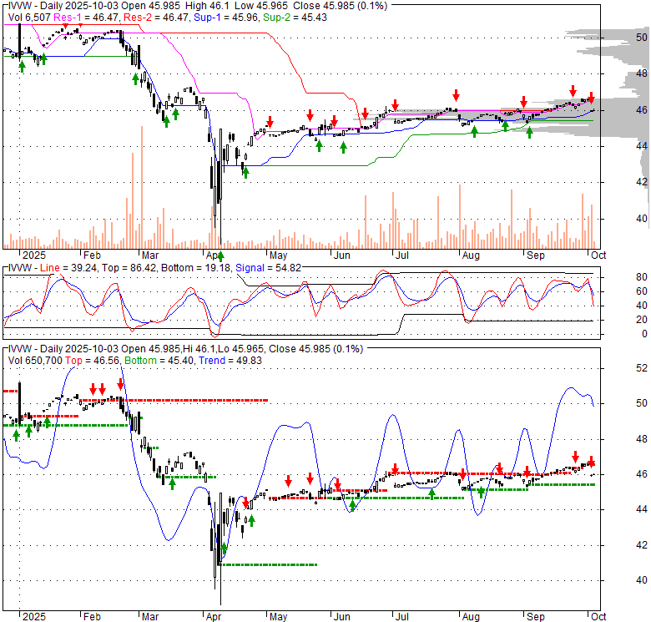The height and width of the screenshot is (622, 651).
Task: Click the tallest orange volume bar in early March
Action: (142, 187)
